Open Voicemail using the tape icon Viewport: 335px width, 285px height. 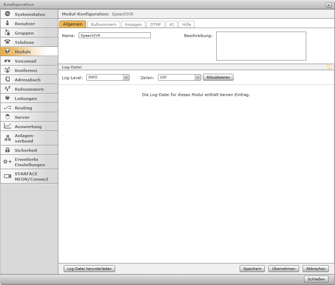8,61
